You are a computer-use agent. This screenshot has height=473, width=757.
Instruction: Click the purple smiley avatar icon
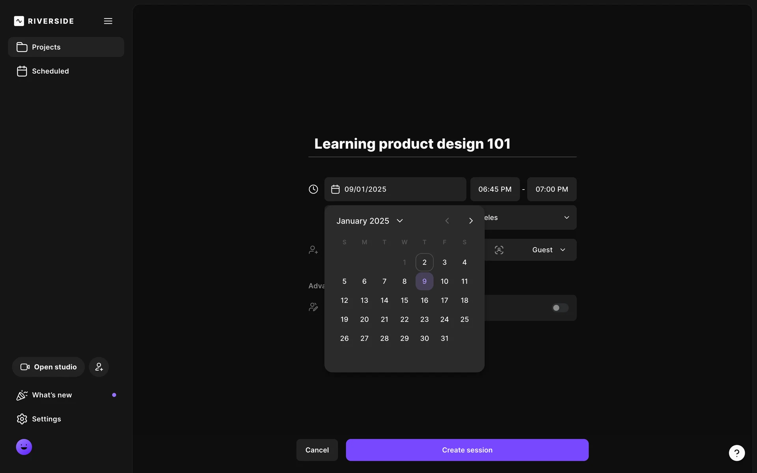pyautogui.click(x=24, y=447)
